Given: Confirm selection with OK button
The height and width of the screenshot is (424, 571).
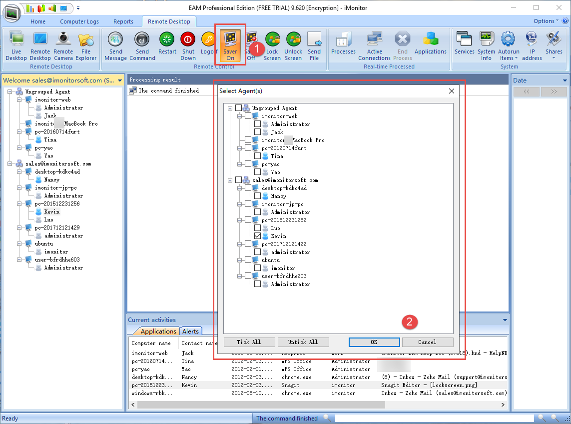Looking at the screenshot, I should click(374, 342).
